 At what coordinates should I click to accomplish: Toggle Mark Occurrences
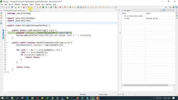[x=81, y=7]
